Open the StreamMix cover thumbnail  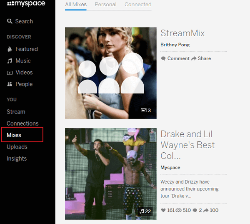coord(111,73)
